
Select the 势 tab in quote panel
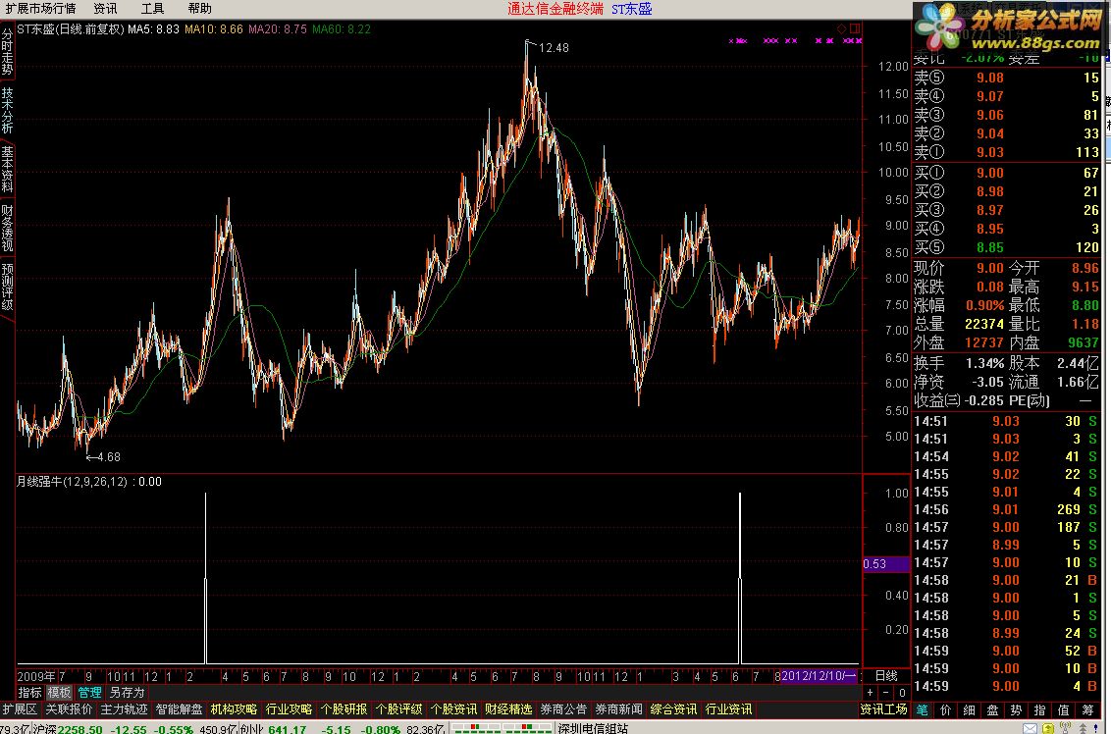point(1016,709)
